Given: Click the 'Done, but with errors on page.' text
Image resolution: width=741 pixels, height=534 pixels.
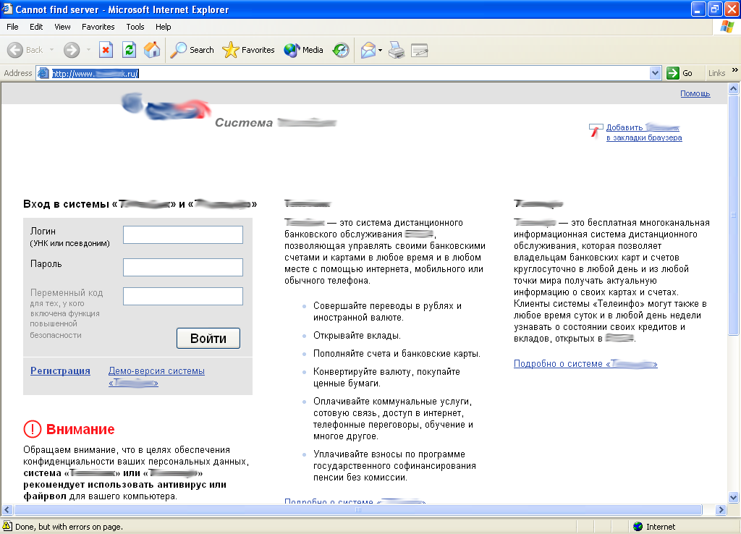Looking at the screenshot, I should [x=69, y=527].
